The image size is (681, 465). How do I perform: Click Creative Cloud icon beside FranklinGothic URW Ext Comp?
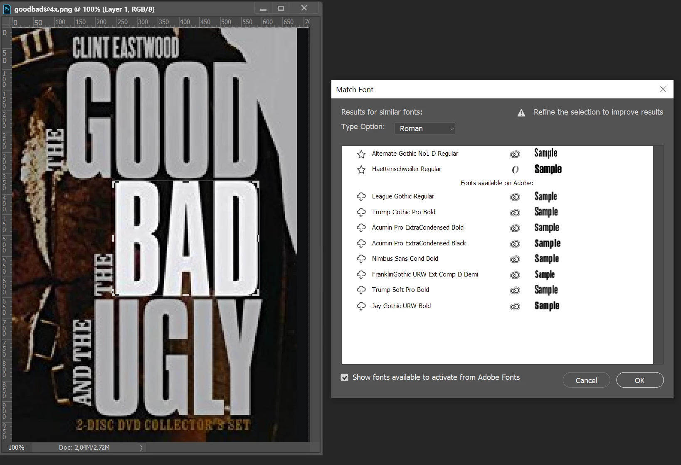click(x=515, y=275)
